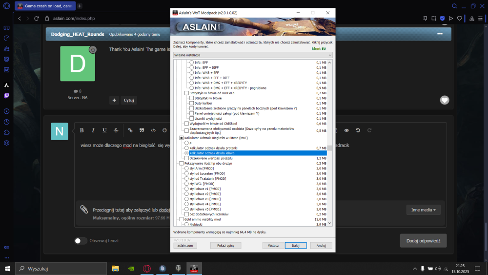The width and height of the screenshot is (488, 275).
Task: Open the World of Tanks taskbar icon
Action: click(x=178, y=269)
